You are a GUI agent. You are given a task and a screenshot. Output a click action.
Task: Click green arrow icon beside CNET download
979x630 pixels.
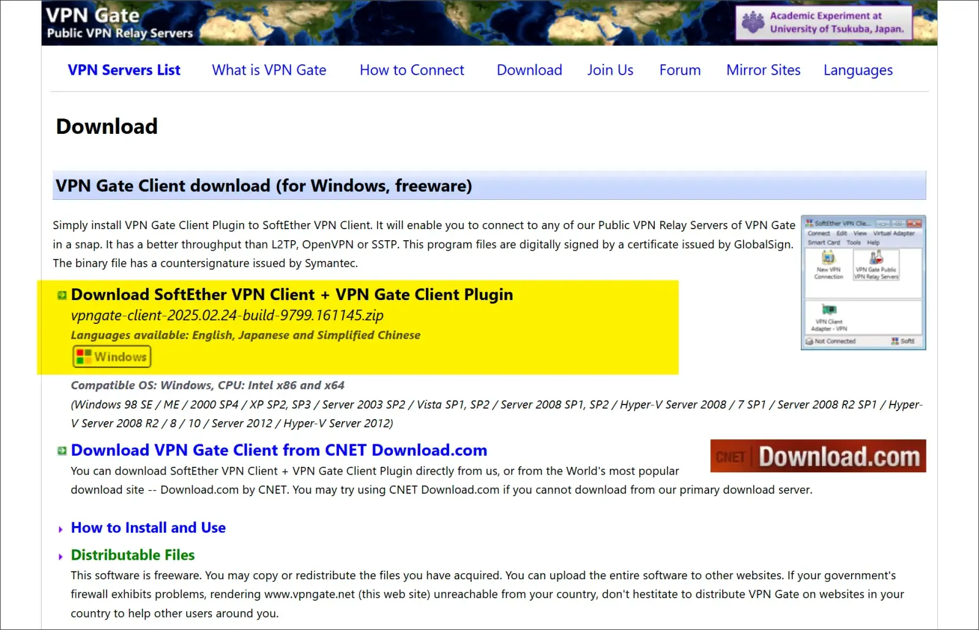(62, 451)
